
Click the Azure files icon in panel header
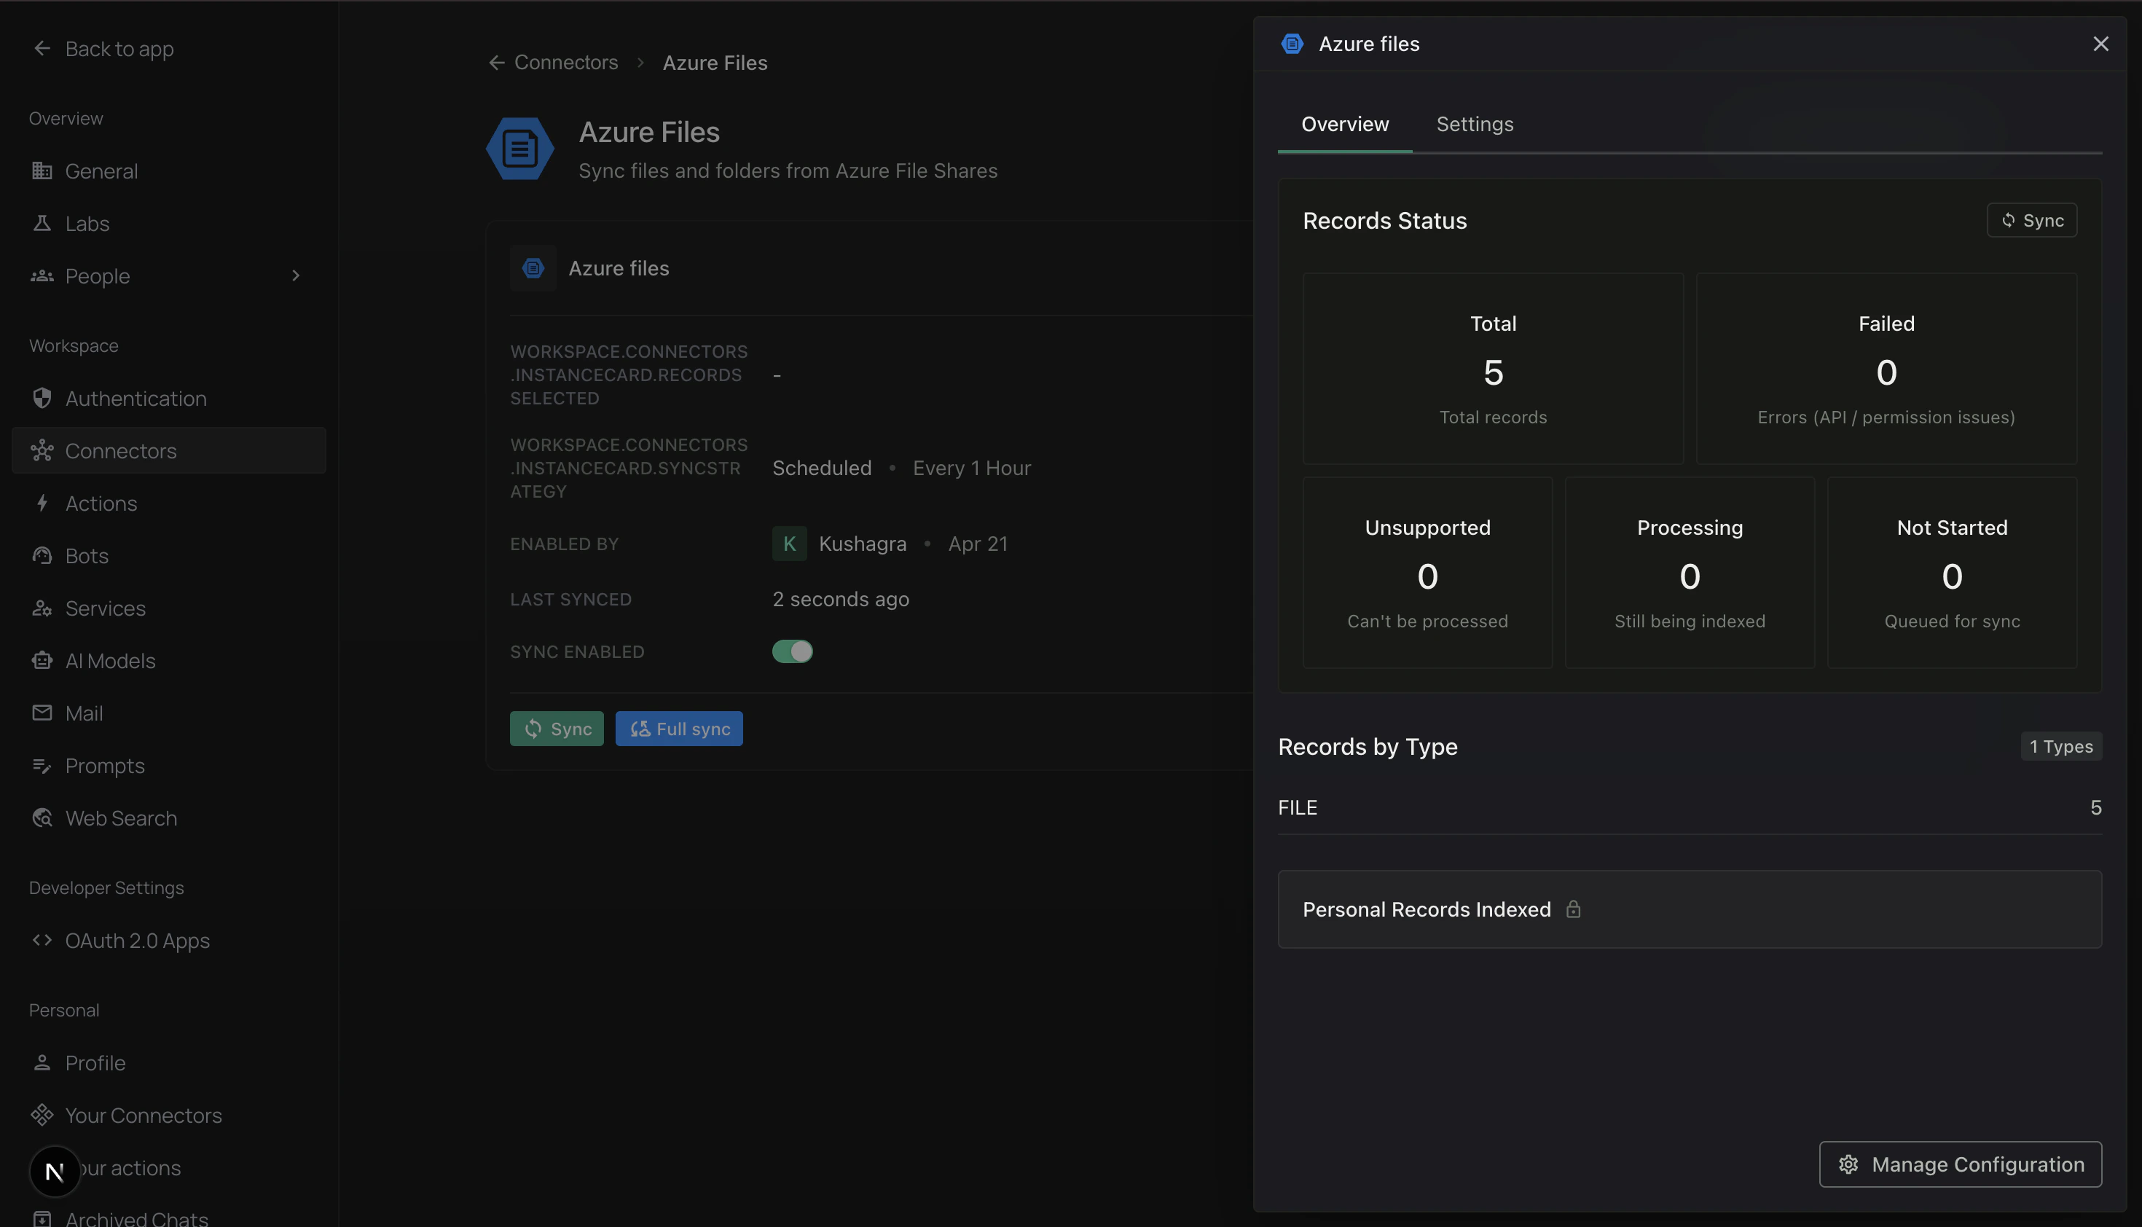pyautogui.click(x=1292, y=44)
